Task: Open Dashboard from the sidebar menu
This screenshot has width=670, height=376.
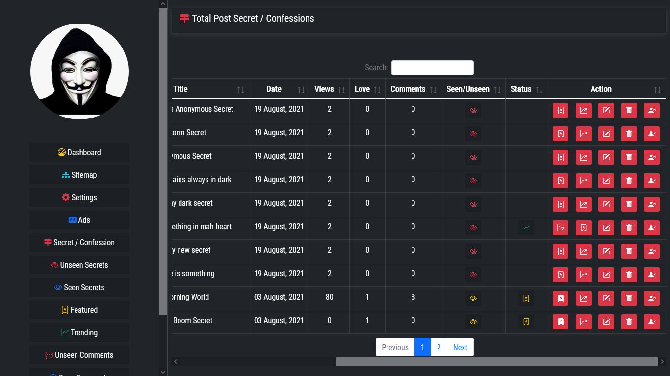Action: (x=79, y=152)
